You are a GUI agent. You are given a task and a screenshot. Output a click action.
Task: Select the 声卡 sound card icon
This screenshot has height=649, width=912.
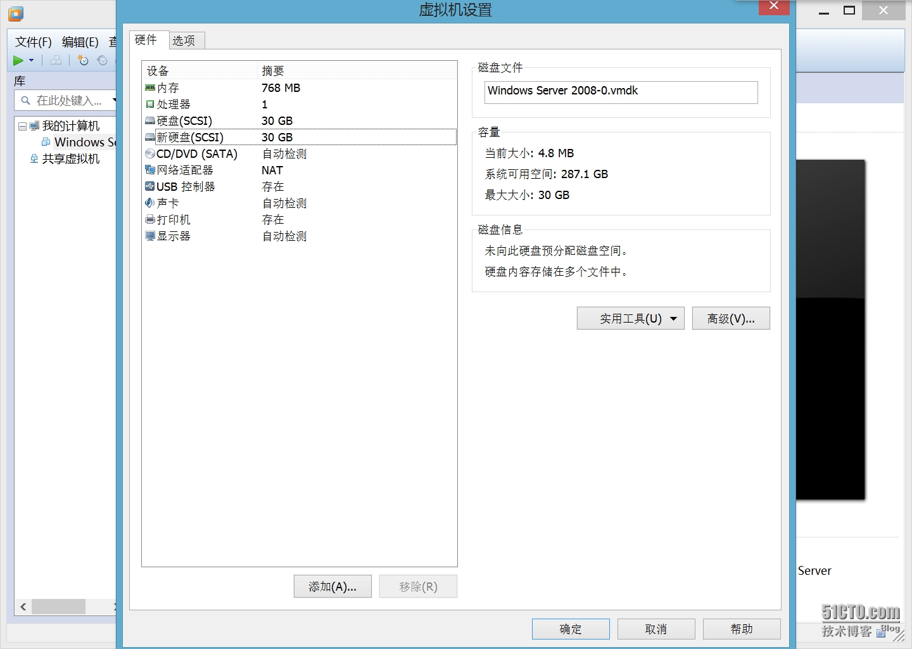tap(150, 203)
